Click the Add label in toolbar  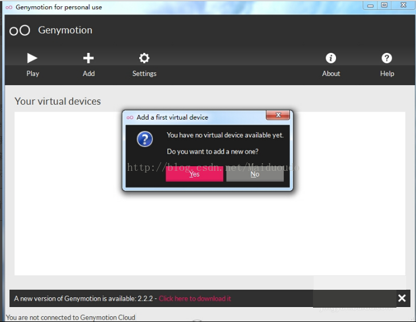coord(89,74)
